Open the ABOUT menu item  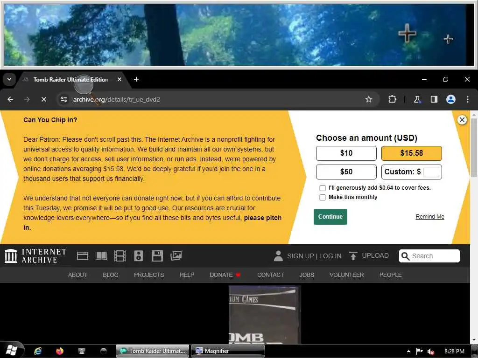coord(77,275)
